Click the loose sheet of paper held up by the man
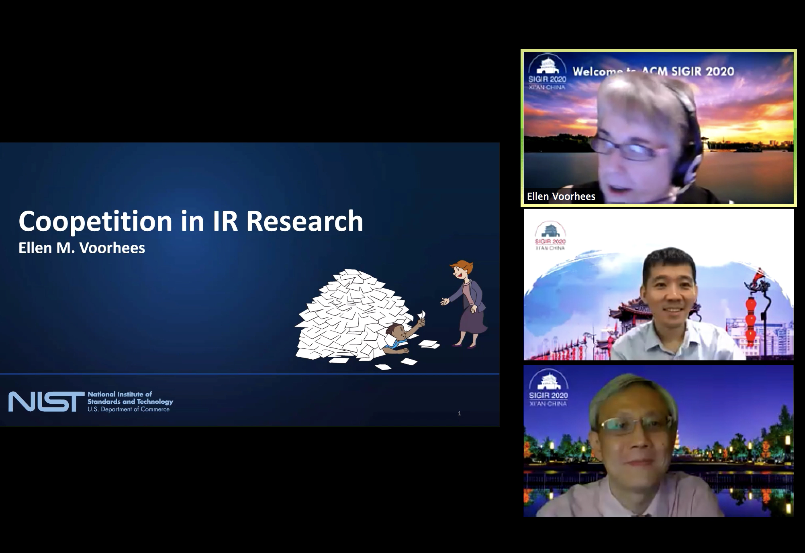The width and height of the screenshot is (805, 553). coord(421,314)
